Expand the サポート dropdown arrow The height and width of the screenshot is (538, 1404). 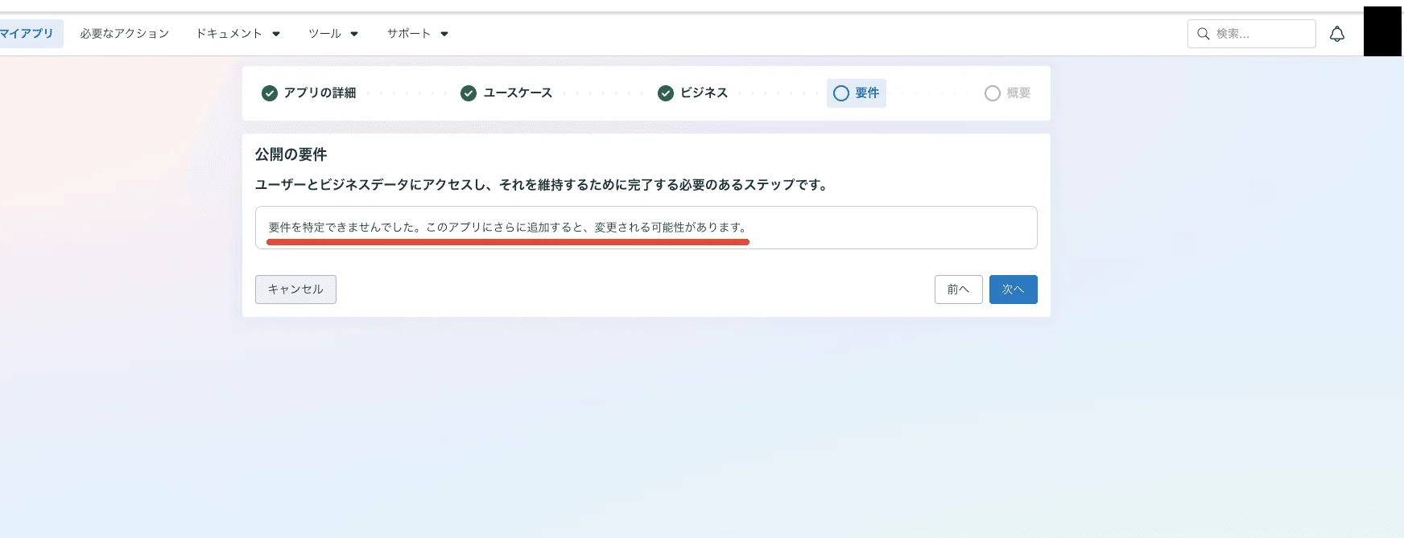click(444, 34)
